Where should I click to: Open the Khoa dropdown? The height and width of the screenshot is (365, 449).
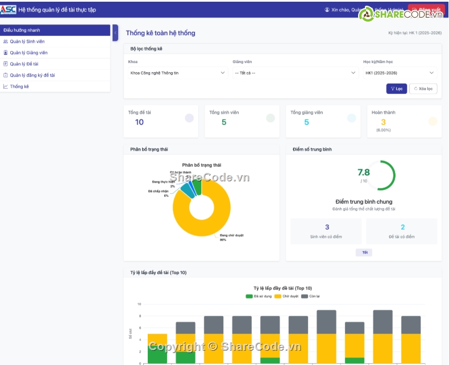click(x=178, y=73)
